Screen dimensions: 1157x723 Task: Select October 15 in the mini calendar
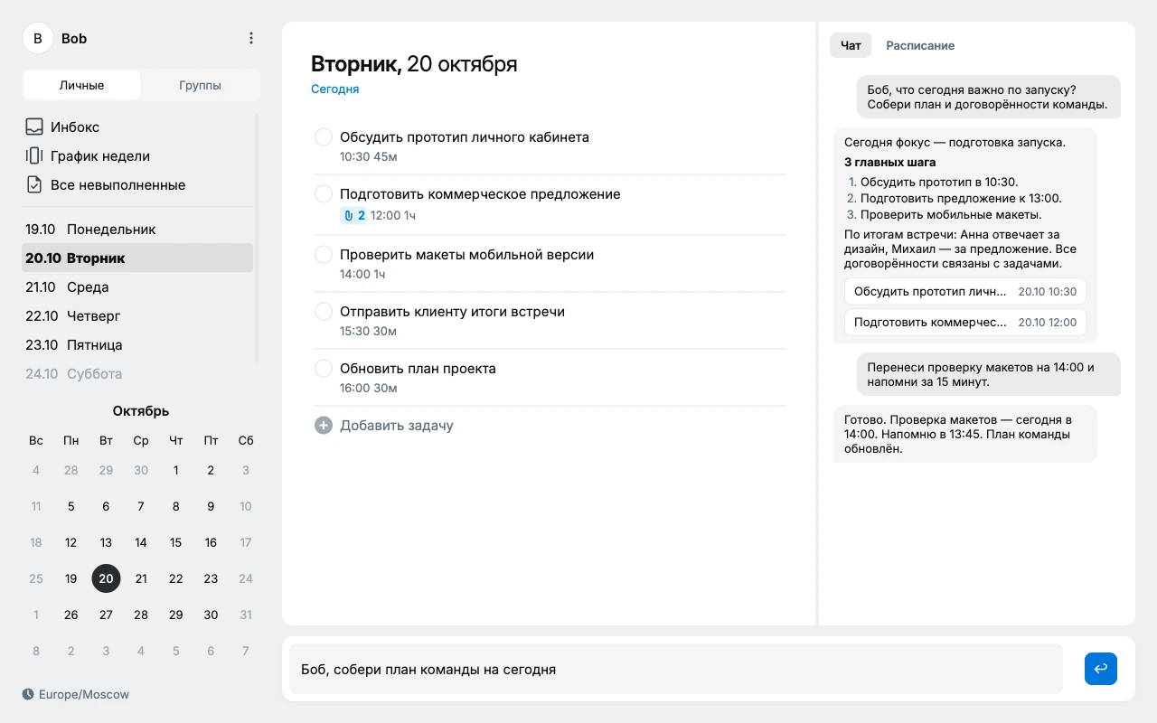coord(175,542)
